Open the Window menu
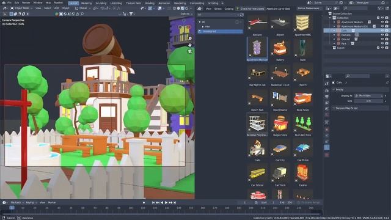This screenshot has width=391, height=220. pyautogui.click(x=38, y=2)
